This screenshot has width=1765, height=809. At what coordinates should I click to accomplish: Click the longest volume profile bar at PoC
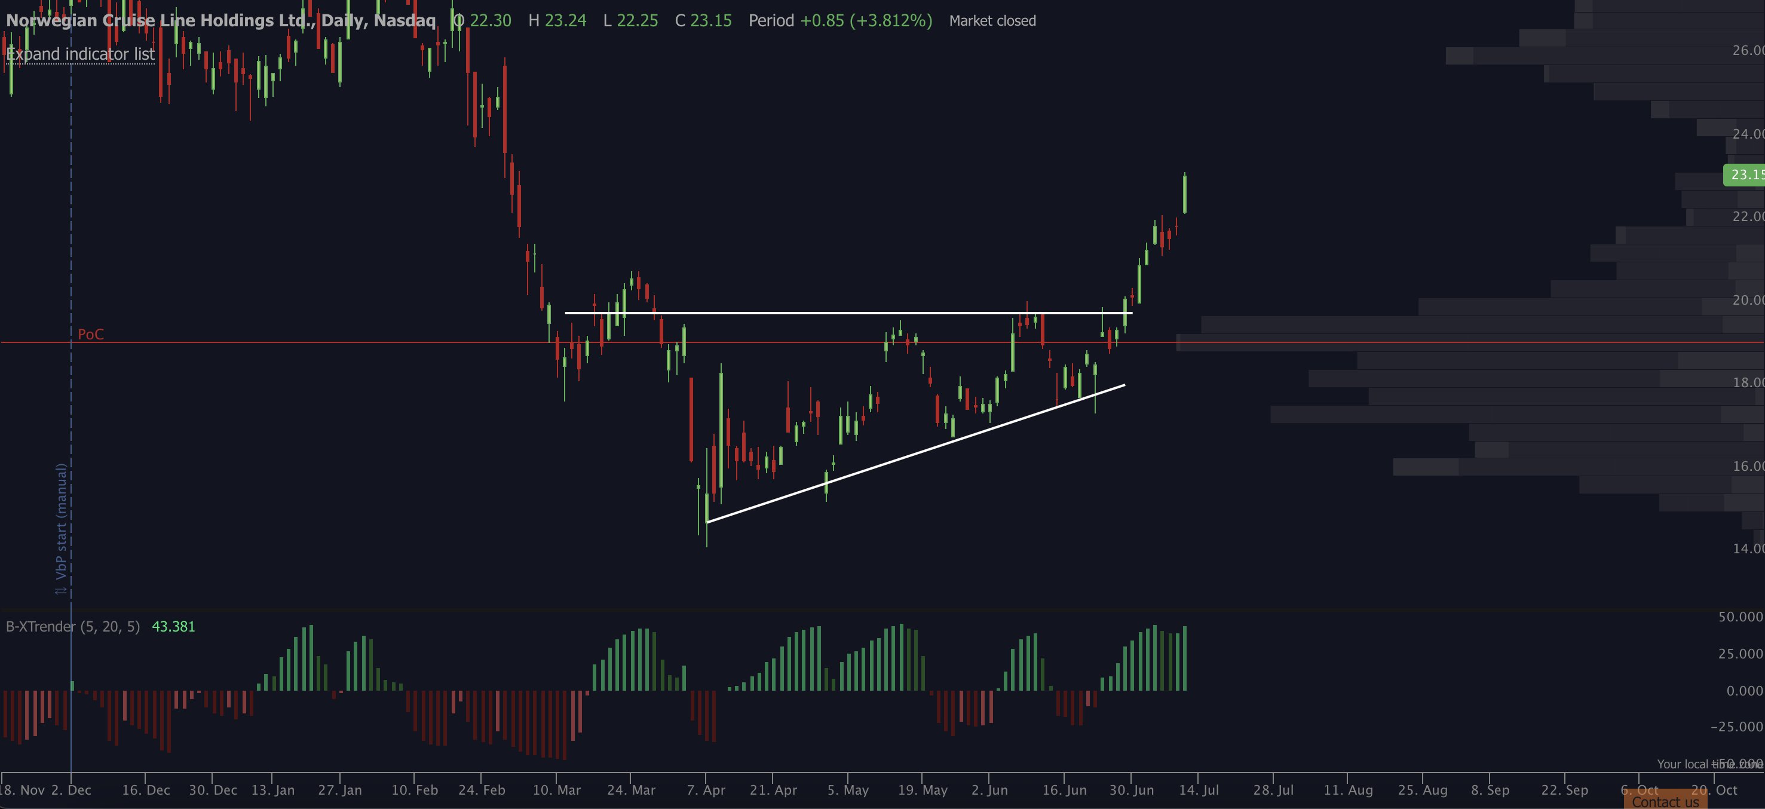[x=1470, y=342]
